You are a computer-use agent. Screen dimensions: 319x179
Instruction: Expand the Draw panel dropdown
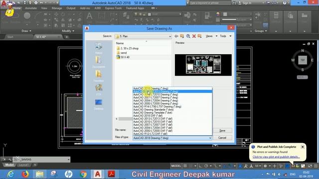coord(26,31)
